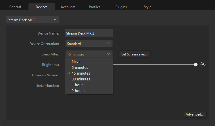Click the Set Screensaver button
This screenshot has height=126, width=215.
click(134, 54)
